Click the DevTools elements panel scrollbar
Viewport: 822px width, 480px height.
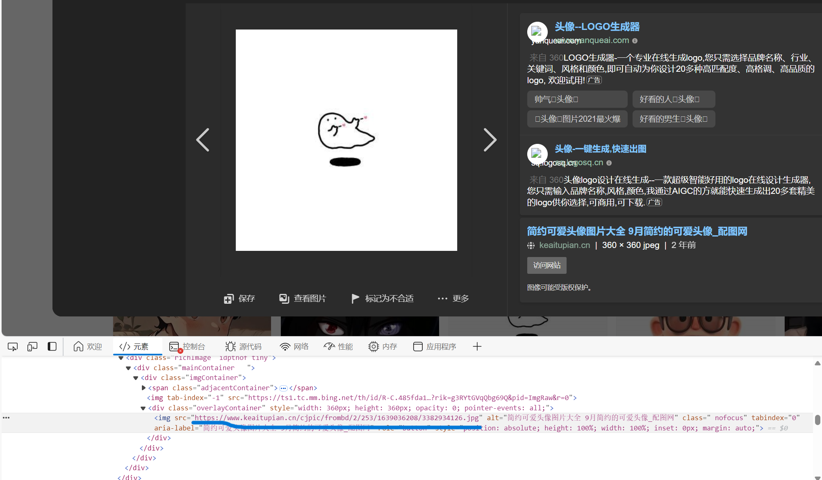(x=817, y=420)
